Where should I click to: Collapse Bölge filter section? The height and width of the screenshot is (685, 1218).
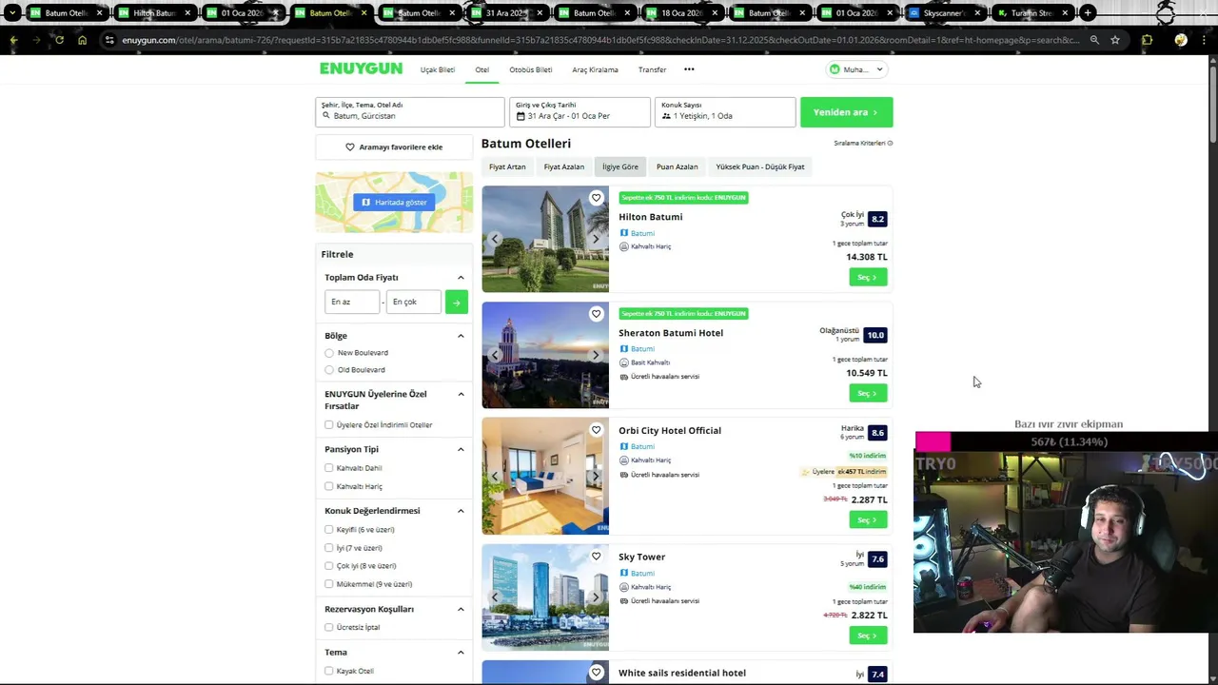(461, 336)
